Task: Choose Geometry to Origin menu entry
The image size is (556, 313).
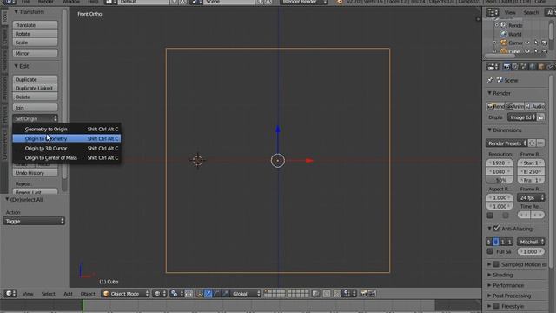Action: coord(67,129)
